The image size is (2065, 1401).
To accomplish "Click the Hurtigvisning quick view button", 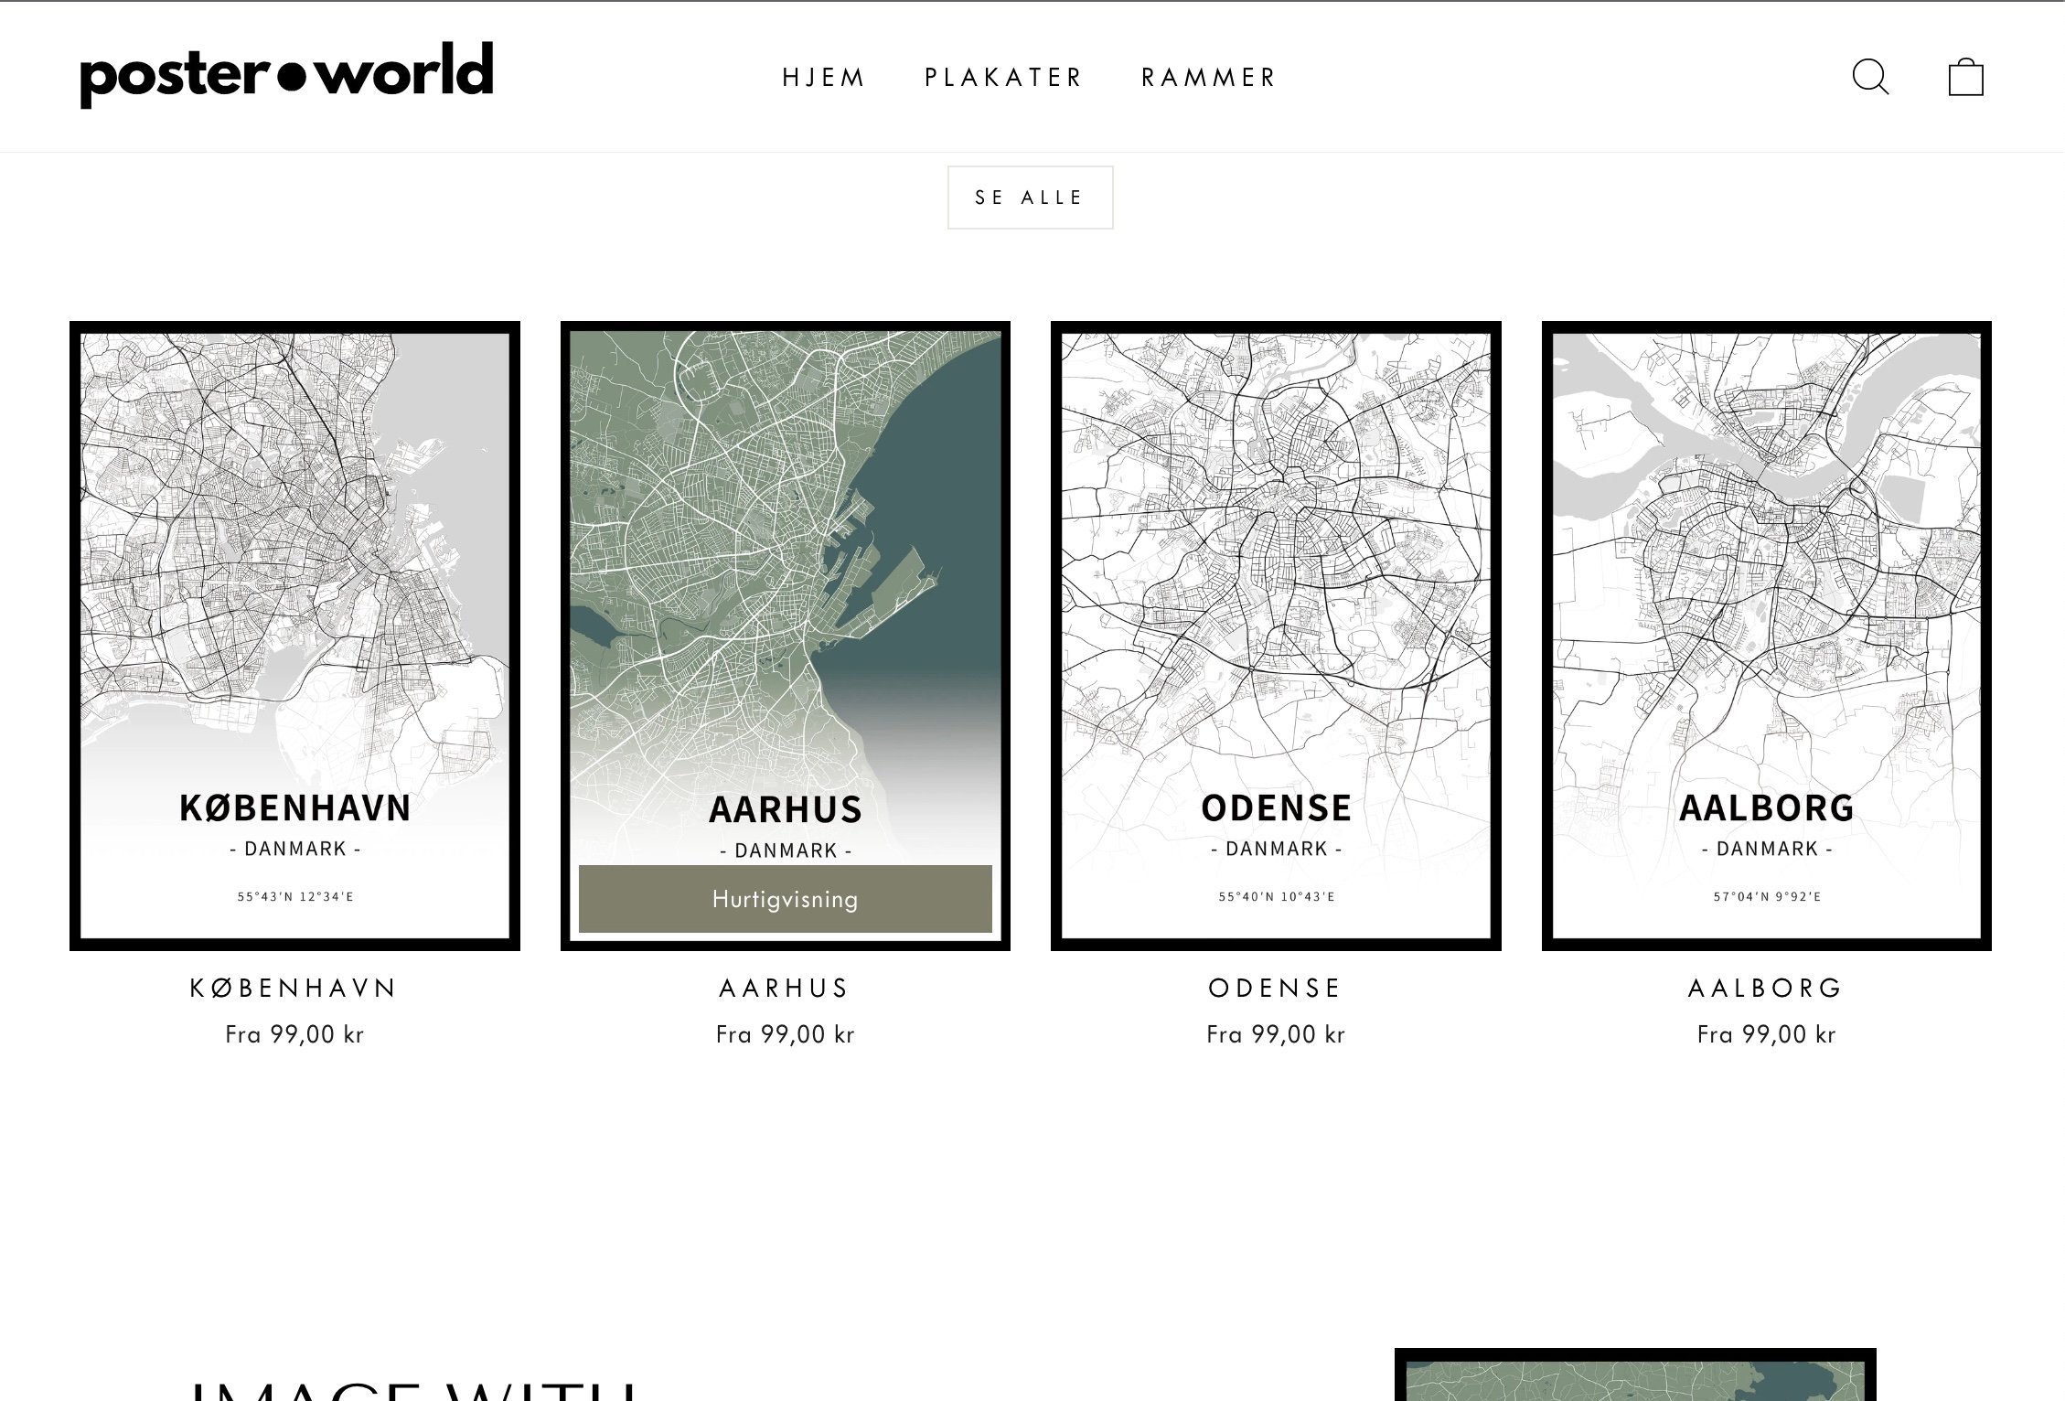I will coord(785,899).
